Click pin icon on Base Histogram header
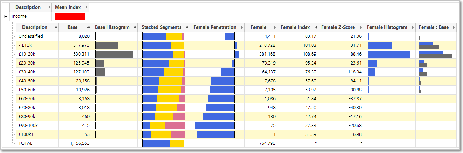The height and width of the screenshot is (153, 463). pyautogui.click(x=135, y=27)
